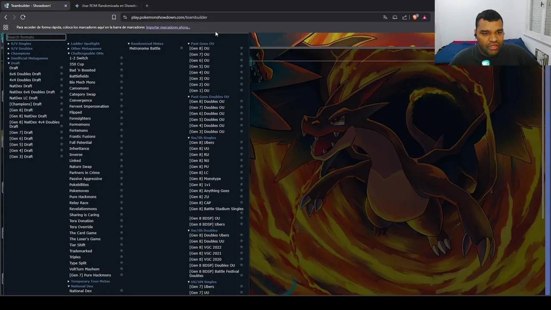
Task: Expand the Other Metagames section header
Action: (85, 48)
